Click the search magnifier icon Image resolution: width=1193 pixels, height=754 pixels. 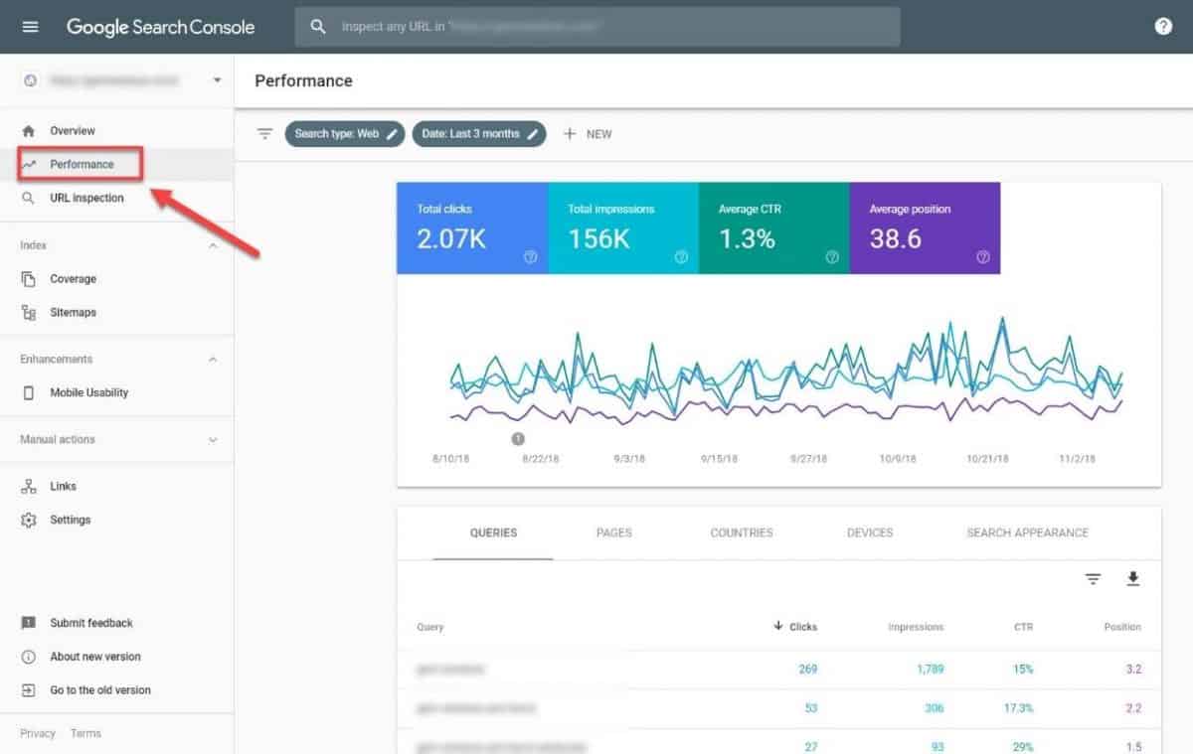[x=318, y=27]
